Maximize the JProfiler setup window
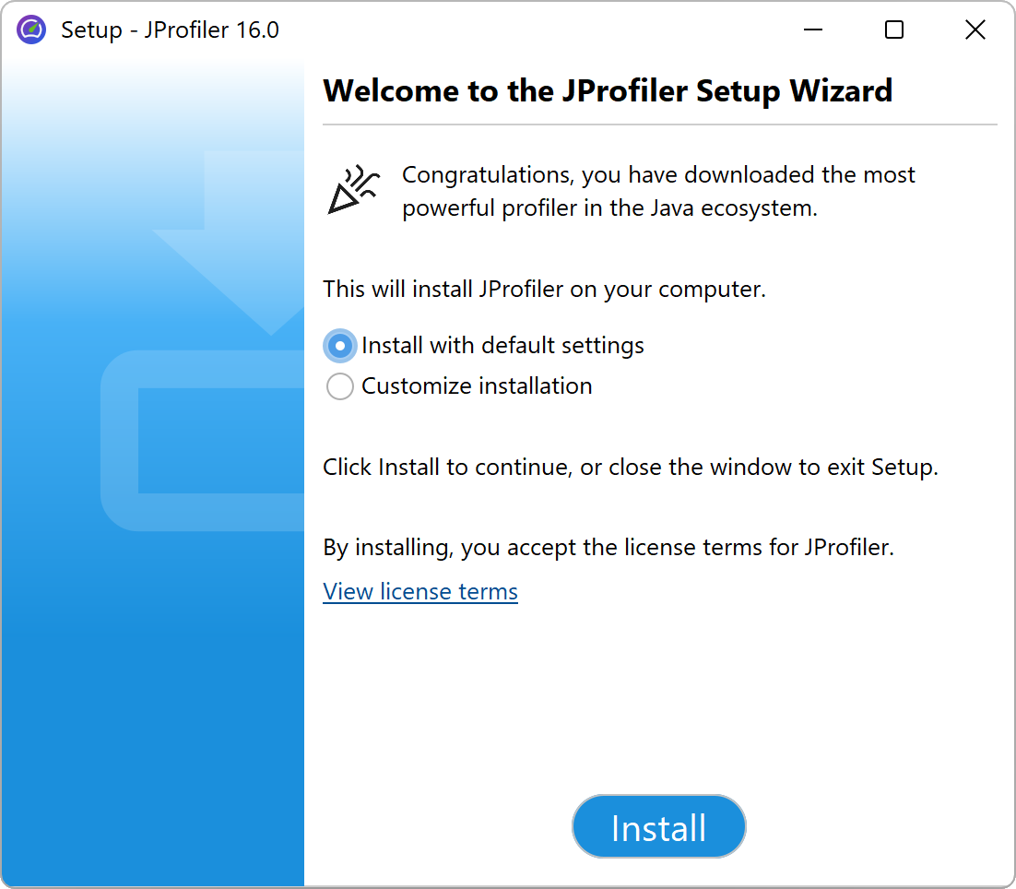This screenshot has height=889, width=1016. click(x=893, y=30)
